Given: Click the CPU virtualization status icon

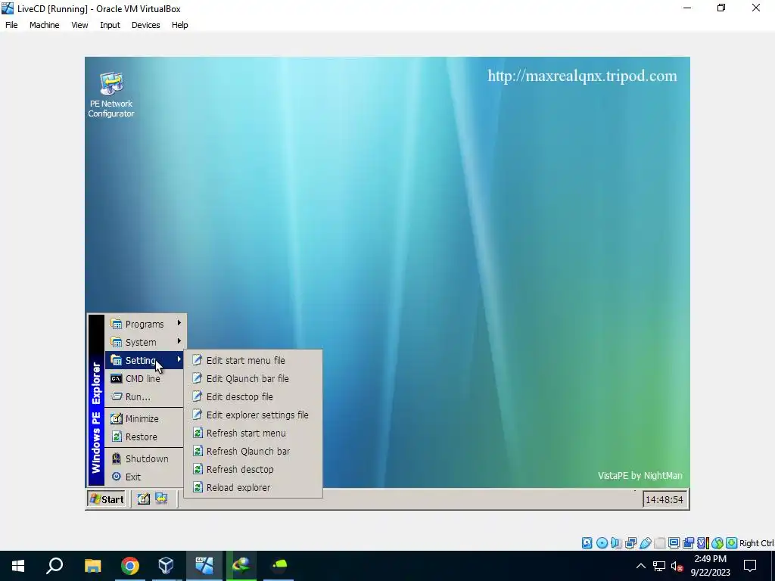Looking at the screenshot, I should pos(702,543).
